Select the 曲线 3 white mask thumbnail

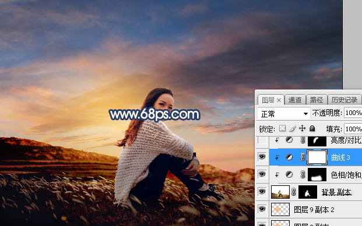(317, 157)
